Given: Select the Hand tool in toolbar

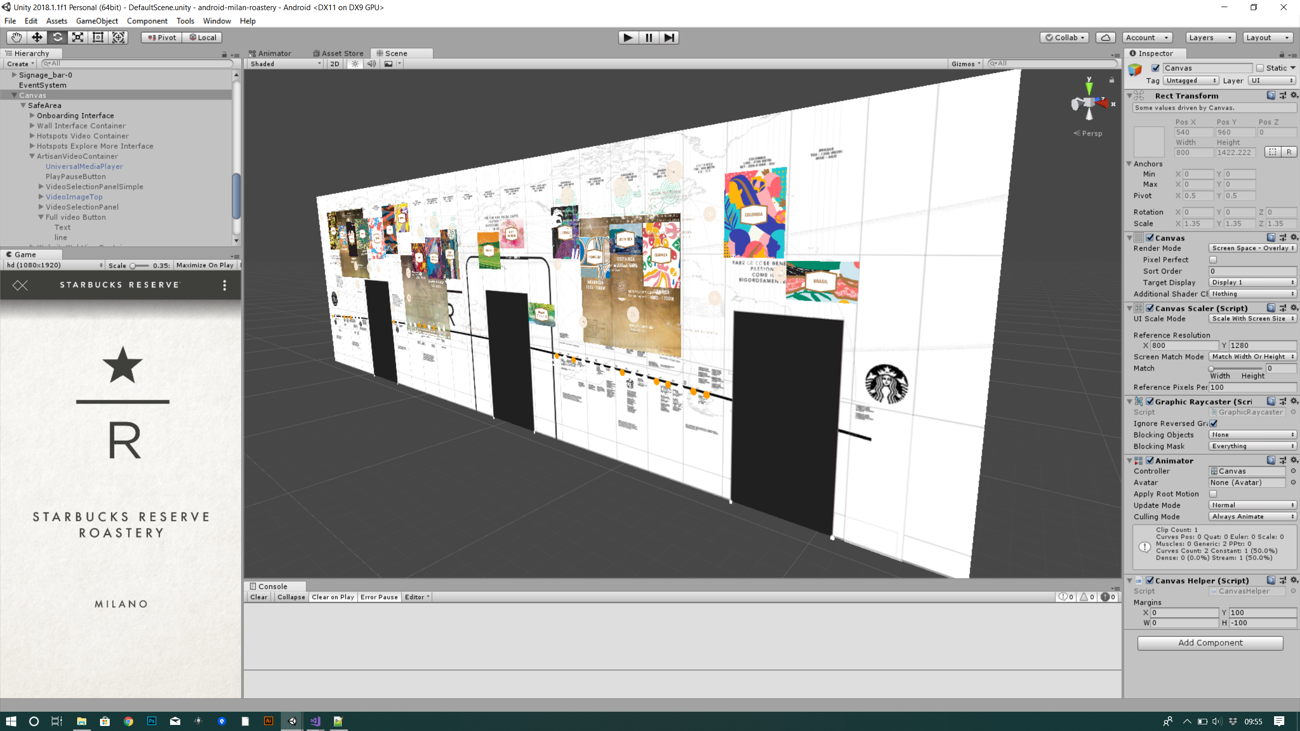Looking at the screenshot, I should tap(17, 38).
